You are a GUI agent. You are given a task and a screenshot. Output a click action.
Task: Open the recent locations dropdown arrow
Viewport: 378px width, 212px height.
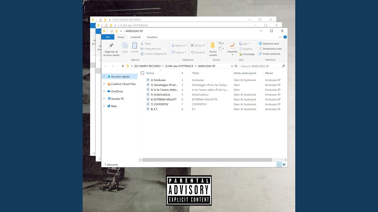[118, 66]
